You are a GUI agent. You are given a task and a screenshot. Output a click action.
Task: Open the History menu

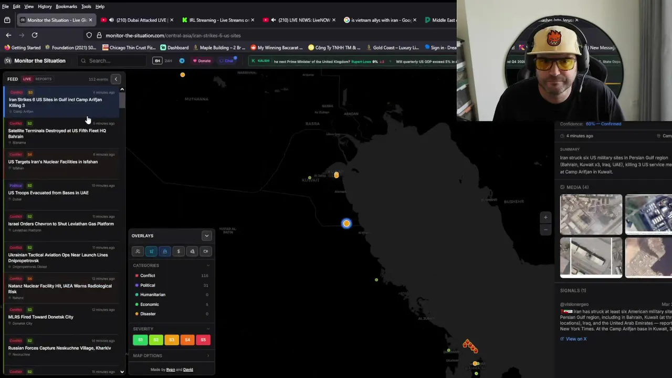(x=45, y=6)
